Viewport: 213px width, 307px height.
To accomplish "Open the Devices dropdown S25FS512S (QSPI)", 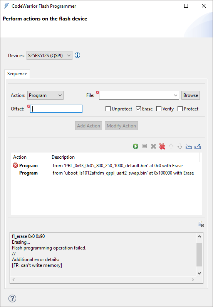I will pyautogui.click(x=49, y=56).
